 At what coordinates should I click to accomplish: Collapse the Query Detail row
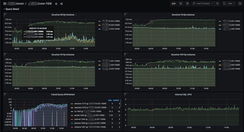point(11,9)
